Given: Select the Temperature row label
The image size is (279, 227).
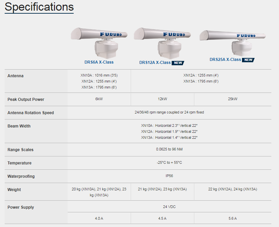Looking at the screenshot, I should point(19,163).
